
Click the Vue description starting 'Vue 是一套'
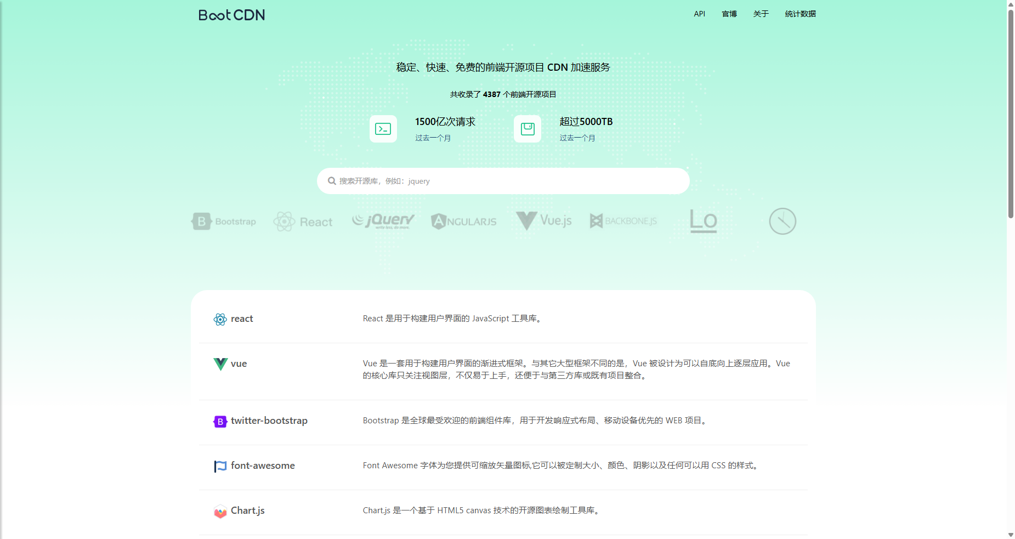tap(576, 370)
